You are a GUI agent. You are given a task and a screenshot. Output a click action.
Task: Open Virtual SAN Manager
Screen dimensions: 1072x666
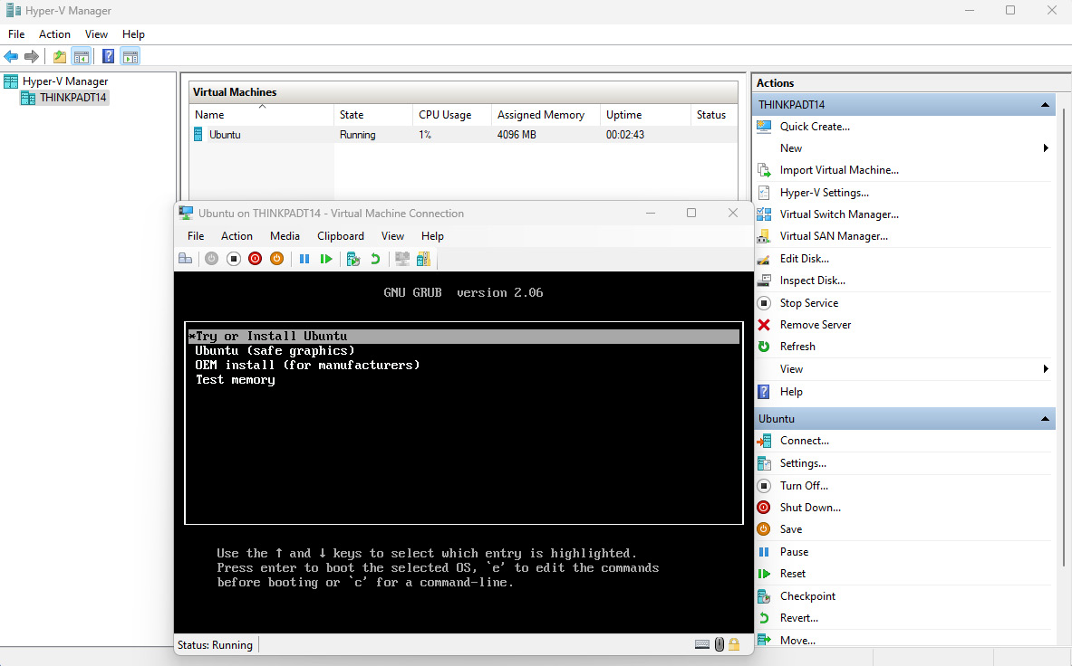coord(834,236)
